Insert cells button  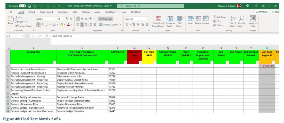[x=191, y=21]
